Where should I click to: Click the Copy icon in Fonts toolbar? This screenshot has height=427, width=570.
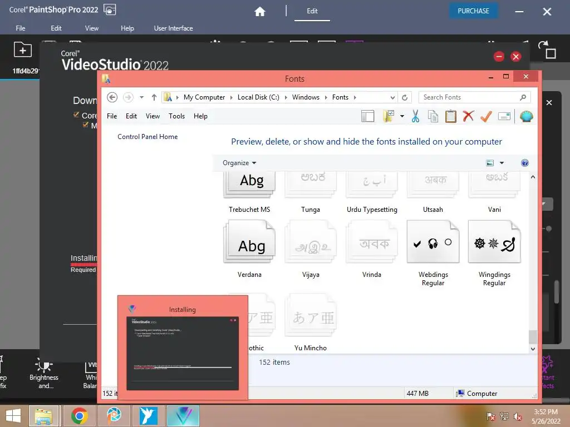(x=433, y=116)
